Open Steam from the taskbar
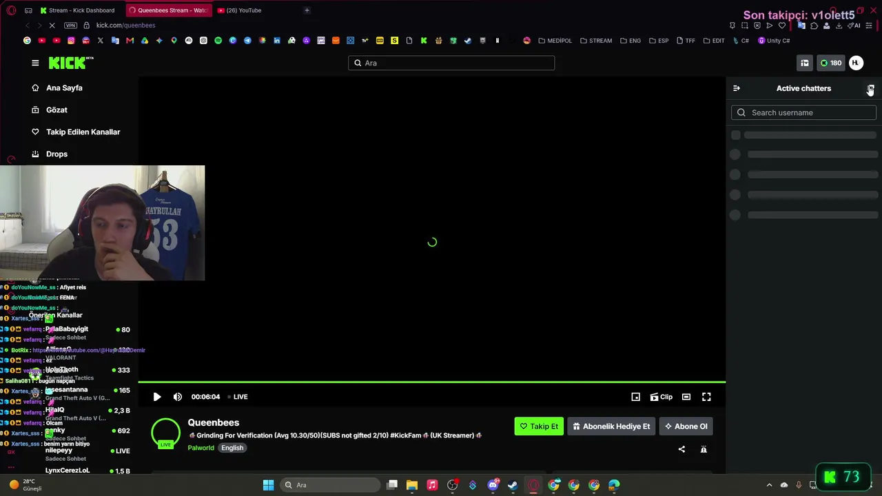Viewport: 882px width, 496px height. click(513, 485)
